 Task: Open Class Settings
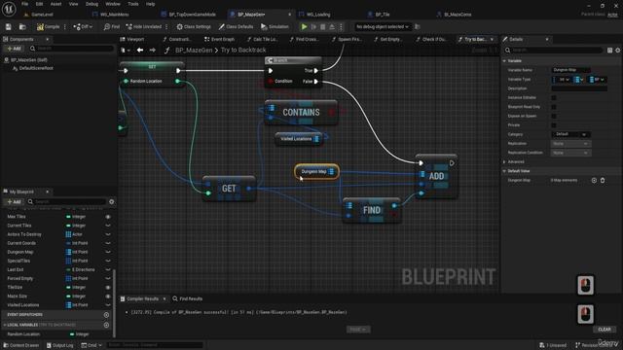click(194, 26)
